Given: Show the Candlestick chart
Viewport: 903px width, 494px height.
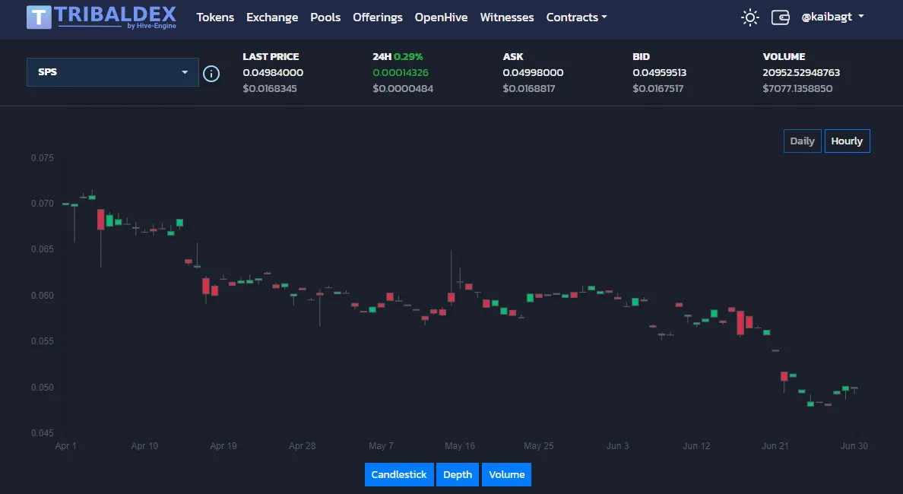Looking at the screenshot, I should click(399, 474).
